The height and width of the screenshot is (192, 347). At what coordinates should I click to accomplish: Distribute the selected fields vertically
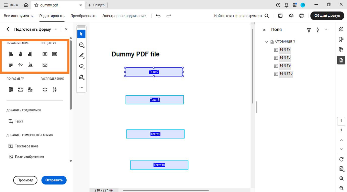(x=45, y=90)
